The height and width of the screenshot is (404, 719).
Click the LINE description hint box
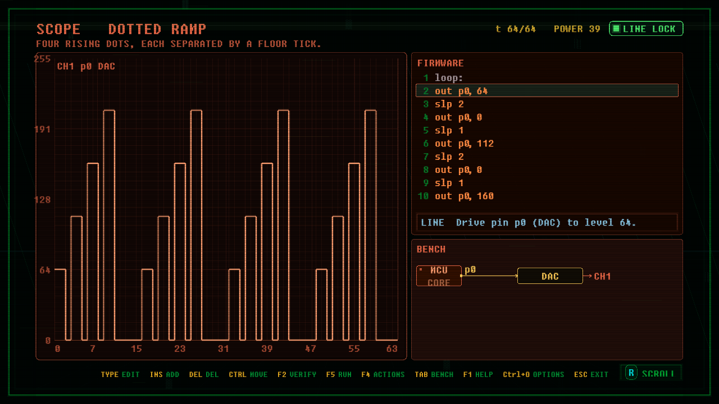pyautogui.click(x=547, y=223)
